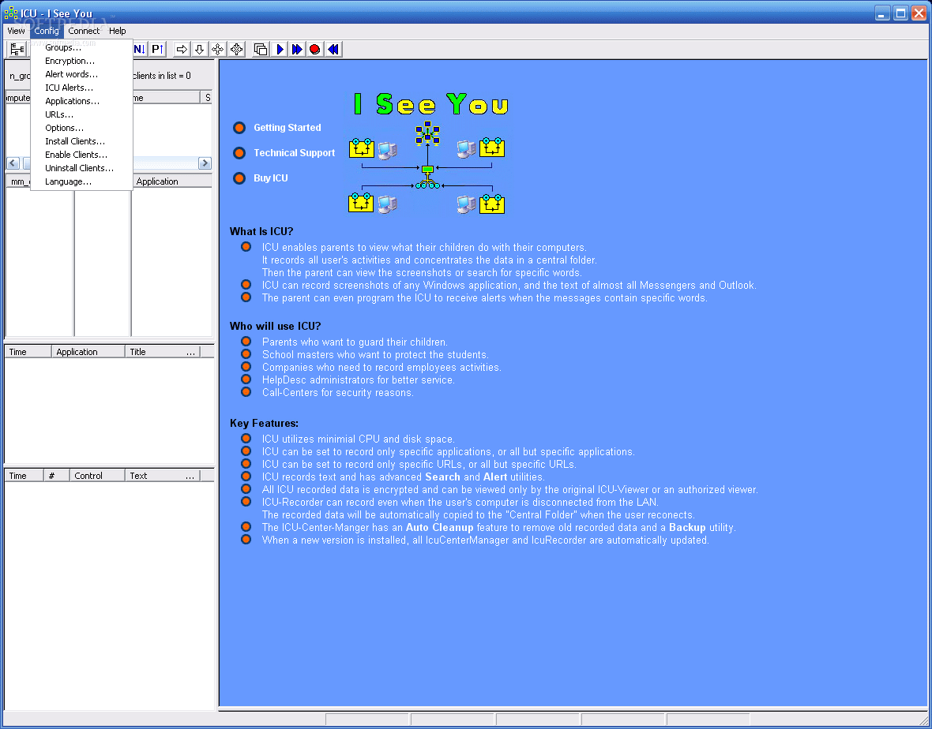Image resolution: width=932 pixels, height=729 pixels.
Task: Close the open Config menu
Action: coord(47,31)
